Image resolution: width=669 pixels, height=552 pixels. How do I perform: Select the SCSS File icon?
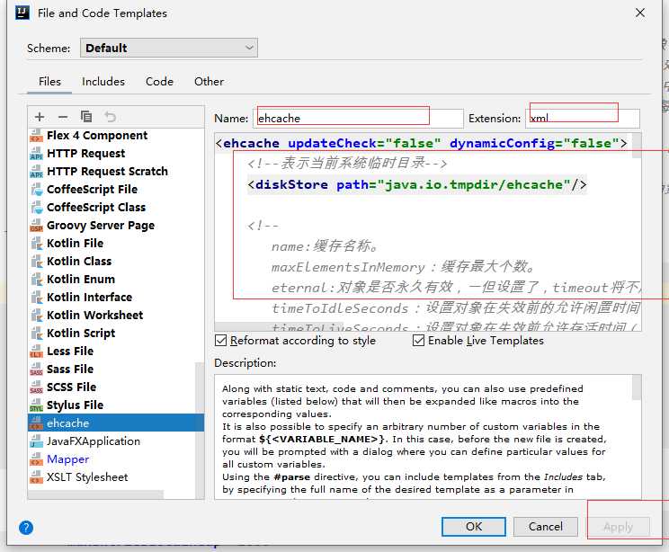[x=37, y=387]
